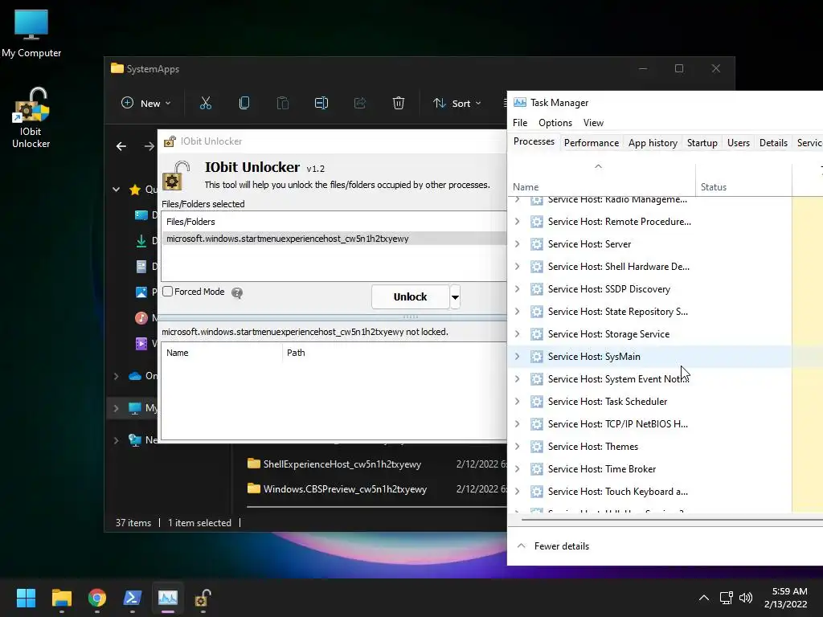Switch to IObit Unlocker taskbar icon

(203, 598)
